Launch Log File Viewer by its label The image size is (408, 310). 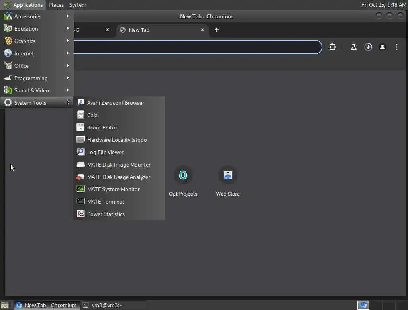(105, 152)
